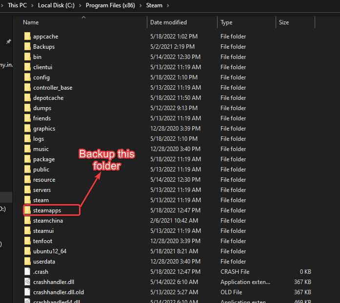Click date 5/13/2022 5:27 AM
Image resolution: width=340 pixels, height=303 pixels.
174,292
